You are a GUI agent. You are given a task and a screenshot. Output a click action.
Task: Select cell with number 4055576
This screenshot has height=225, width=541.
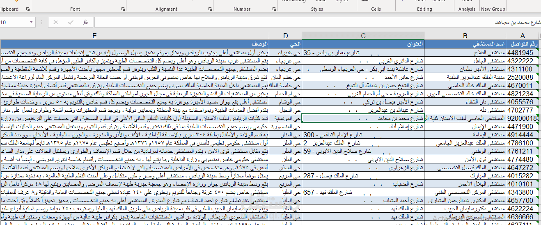(x=522, y=102)
